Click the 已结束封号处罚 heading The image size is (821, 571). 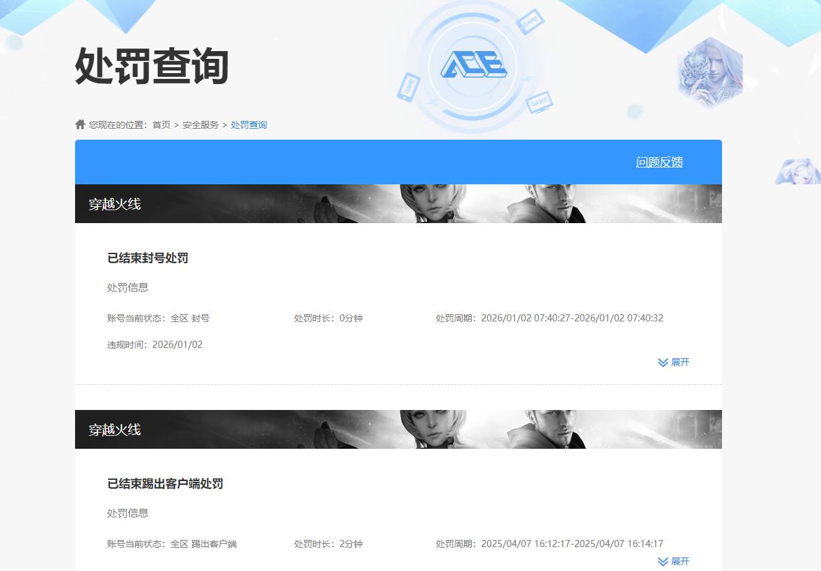coord(147,257)
